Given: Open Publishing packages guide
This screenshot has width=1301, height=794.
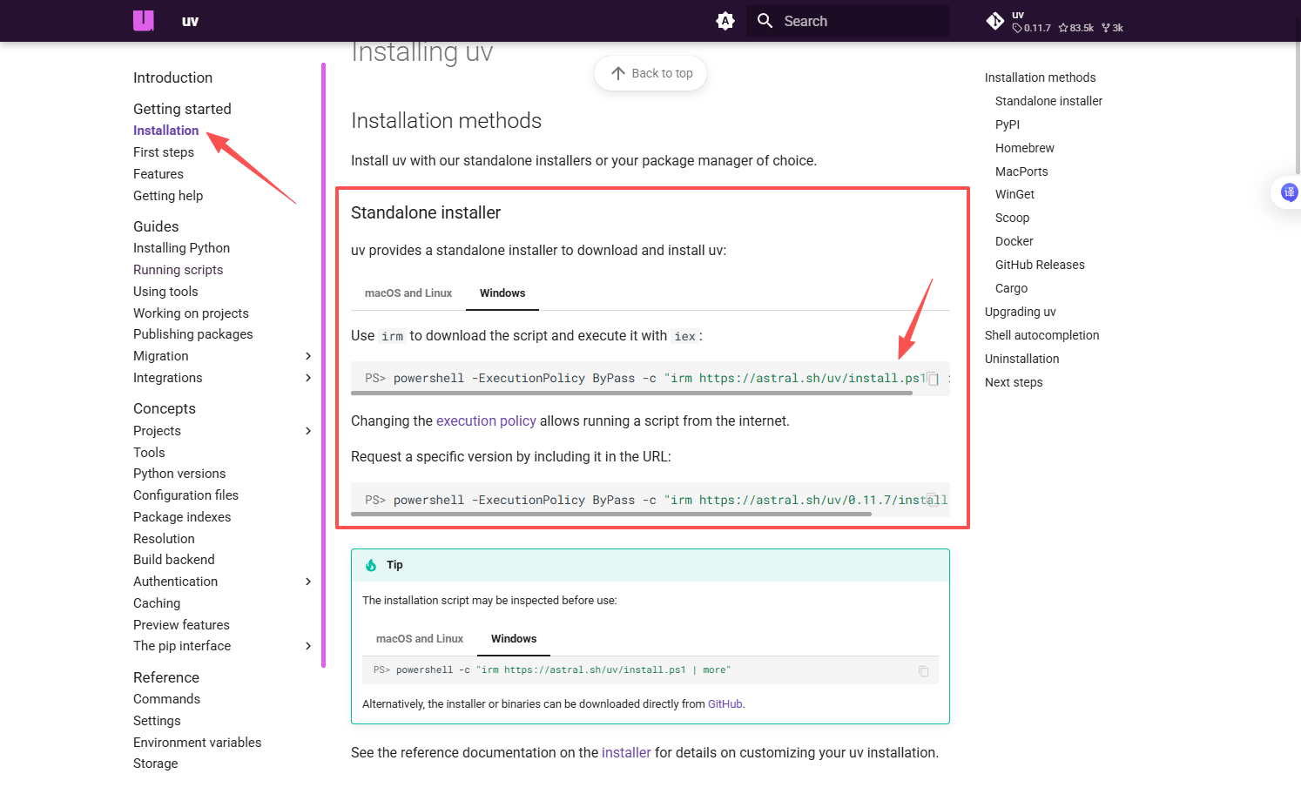Looking at the screenshot, I should click(192, 334).
